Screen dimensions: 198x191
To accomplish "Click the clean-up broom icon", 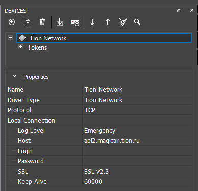I will tap(123, 22).
